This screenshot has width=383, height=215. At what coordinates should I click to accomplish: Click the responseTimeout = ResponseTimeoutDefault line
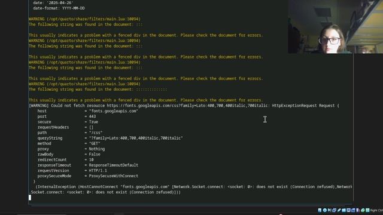click(88, 165)
